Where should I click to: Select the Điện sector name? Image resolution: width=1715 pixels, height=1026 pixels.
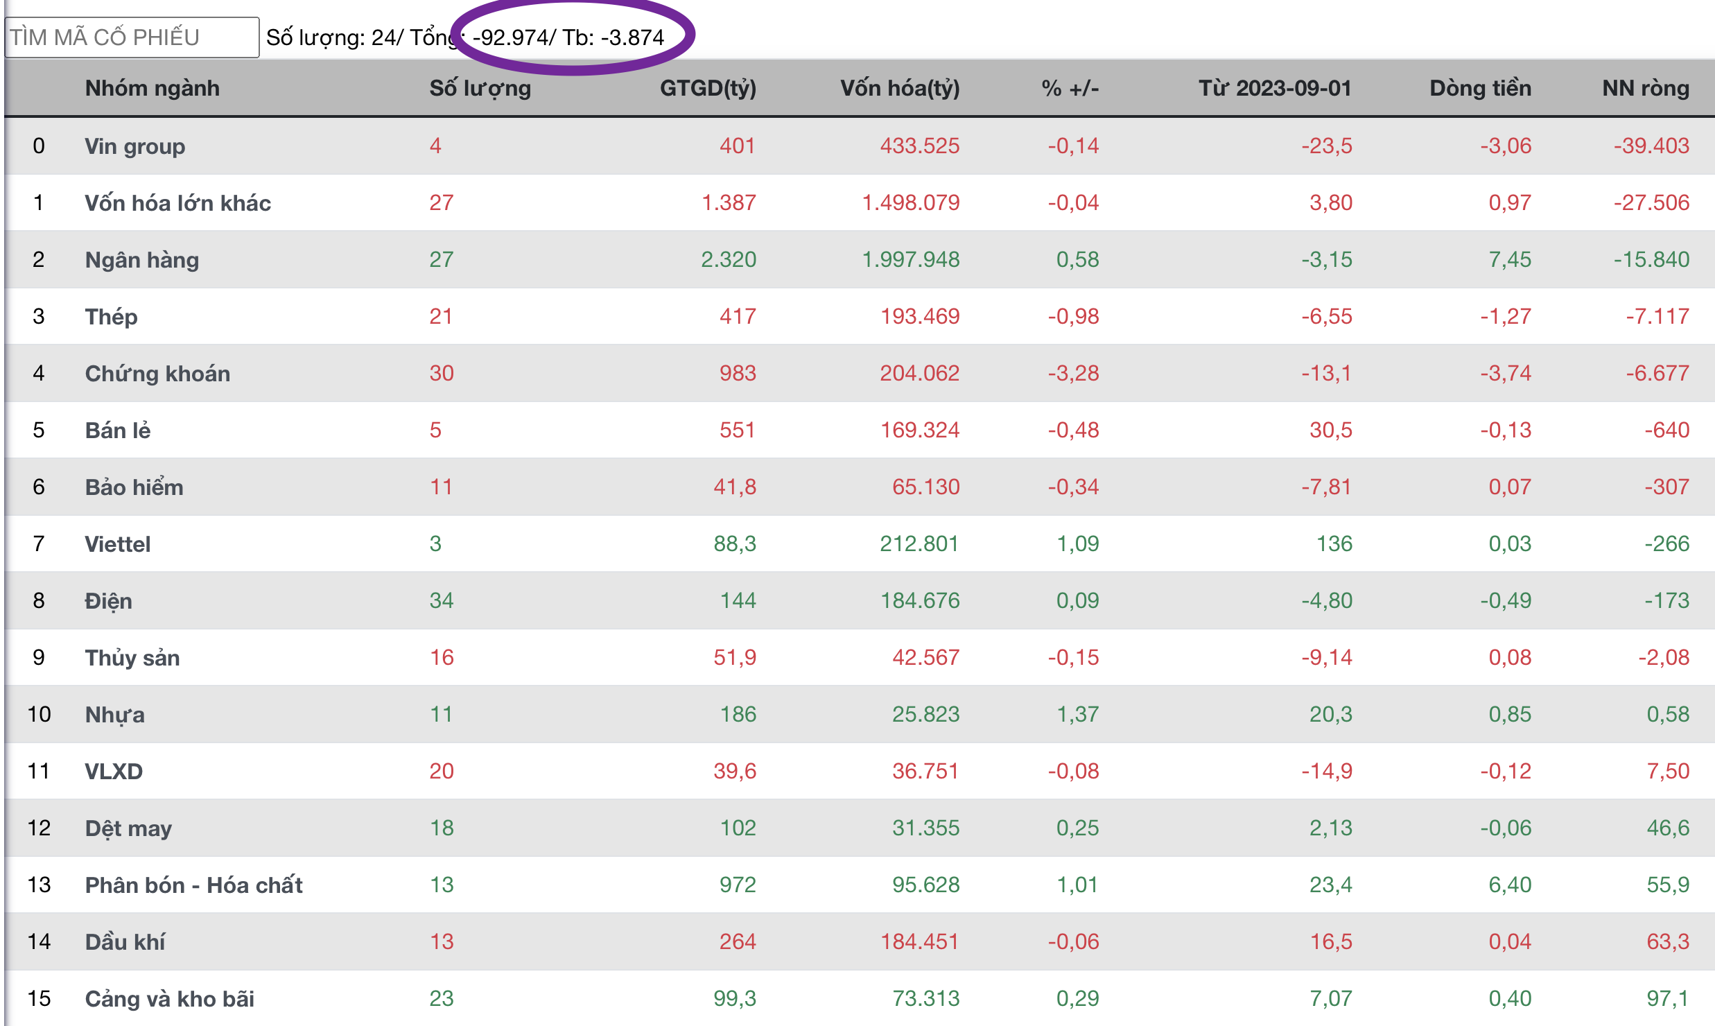[x=108, y=600]
